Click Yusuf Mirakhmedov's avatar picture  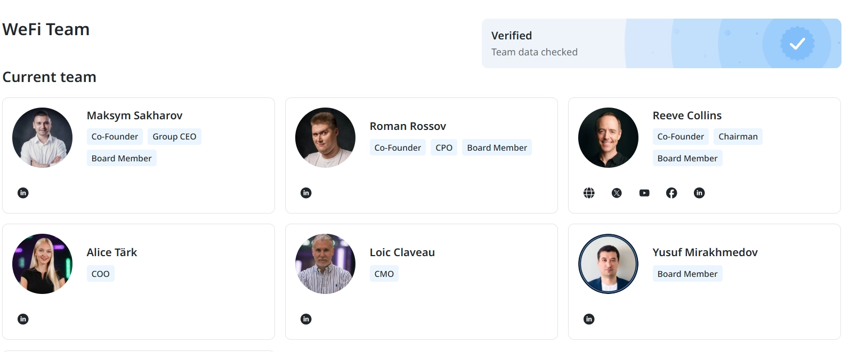pyautogui.click(x=608, y=264)
